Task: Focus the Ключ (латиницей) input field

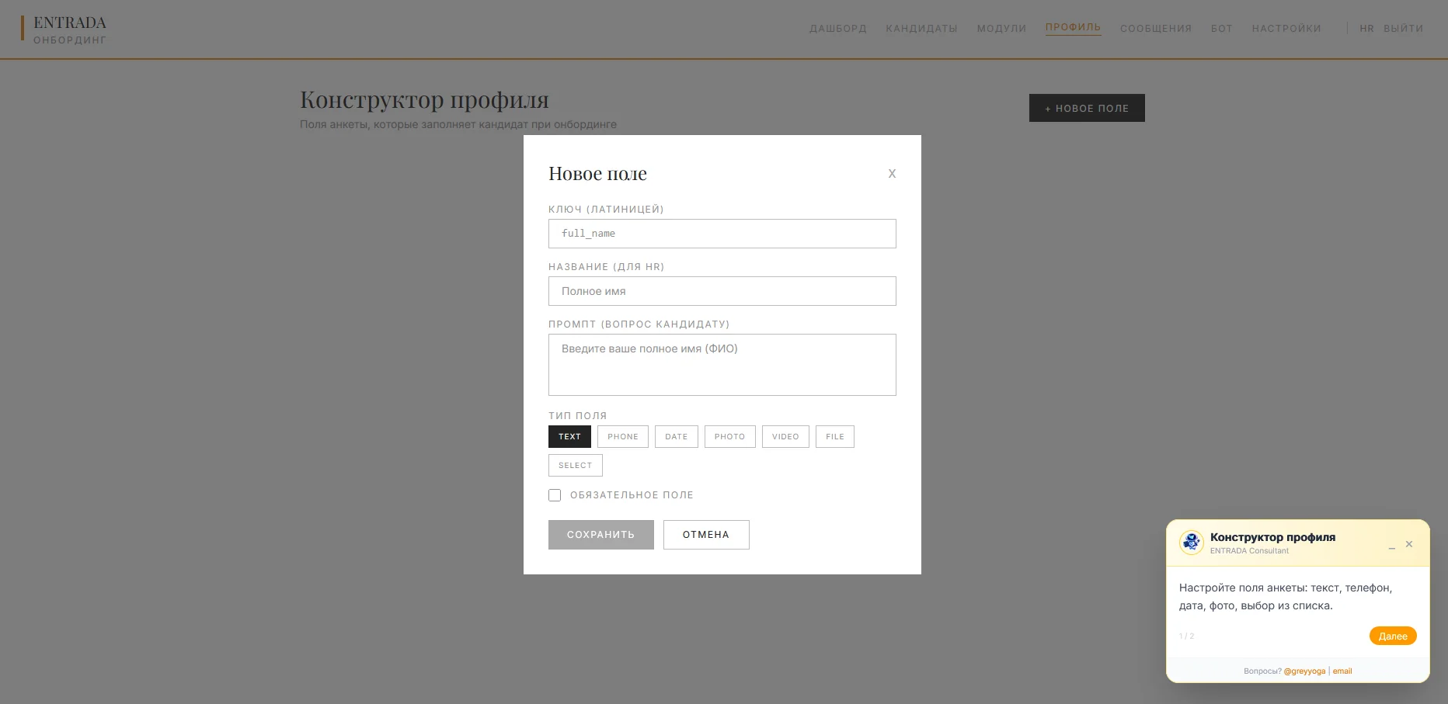Action: (722, 234)
